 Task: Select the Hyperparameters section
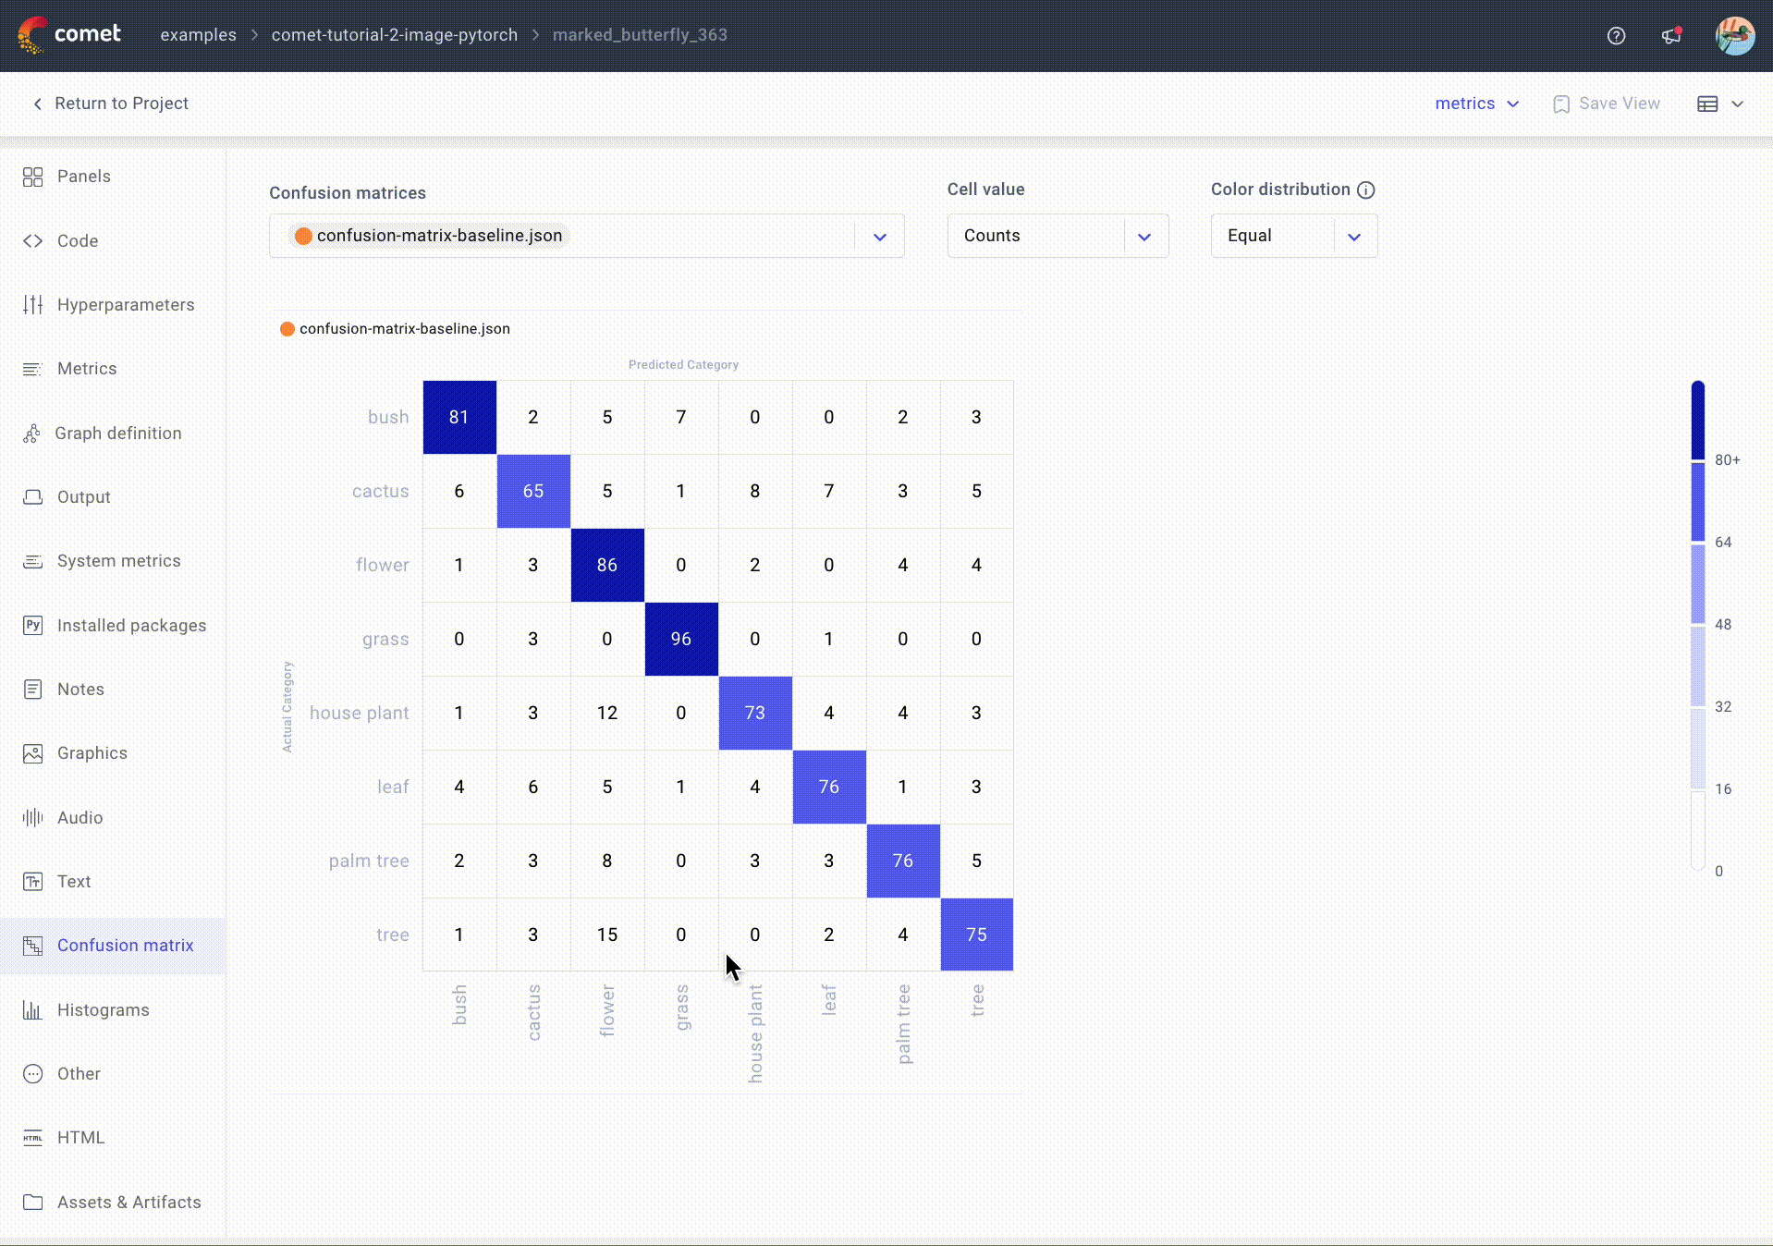tap(126, 304)
